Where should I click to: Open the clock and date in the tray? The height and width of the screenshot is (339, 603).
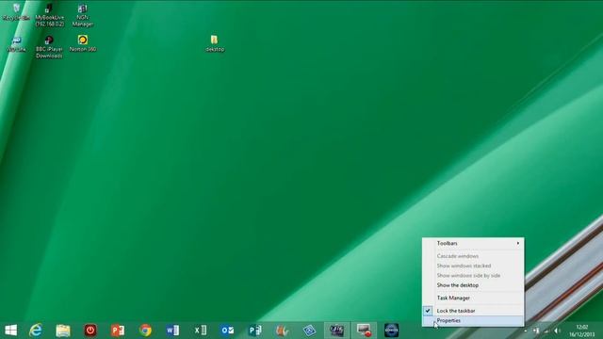click(x=582, y=331)
